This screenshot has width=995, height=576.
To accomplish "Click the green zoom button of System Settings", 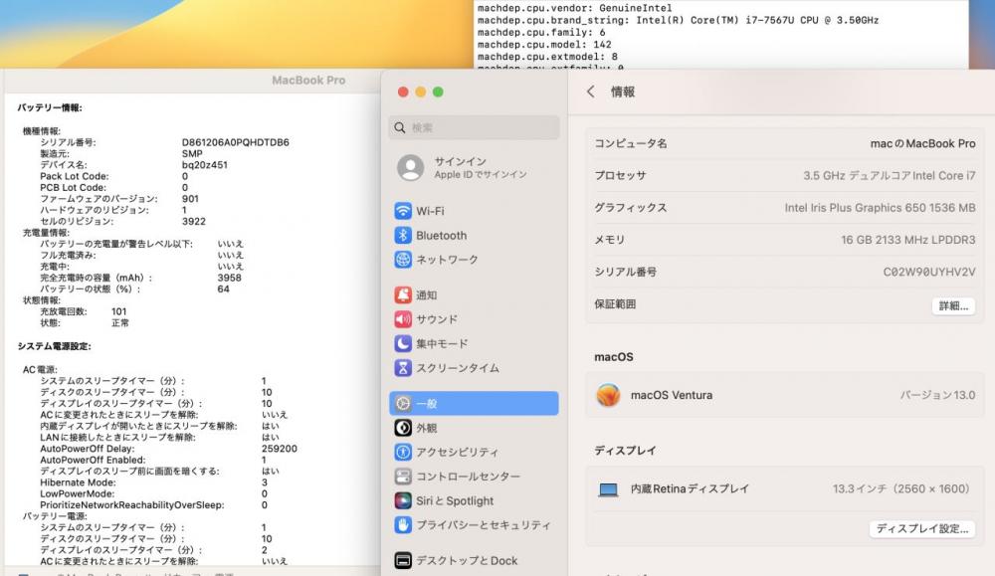I will click(x=438, y=92).
